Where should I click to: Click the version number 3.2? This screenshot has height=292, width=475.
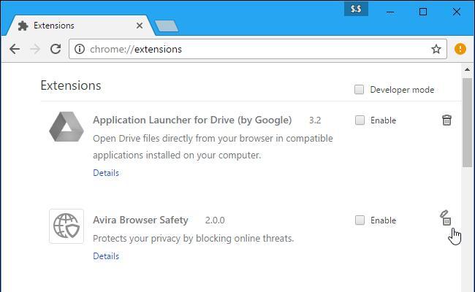point(315,120)
